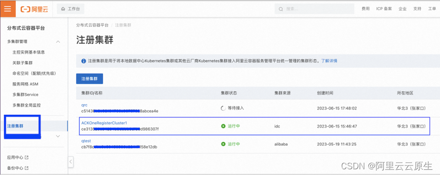Open the 工单 menu
Image resolution: width=440 pixels, height=175 pixels.
(432, 9)
